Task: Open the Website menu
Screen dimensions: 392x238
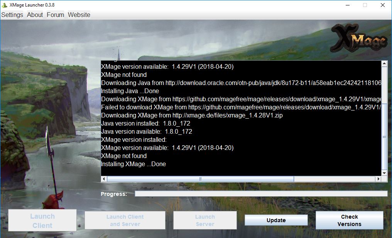Action: [79, 15]
